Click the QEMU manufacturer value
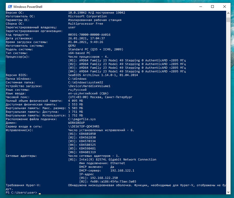234x198 pixels. (72, 46)
